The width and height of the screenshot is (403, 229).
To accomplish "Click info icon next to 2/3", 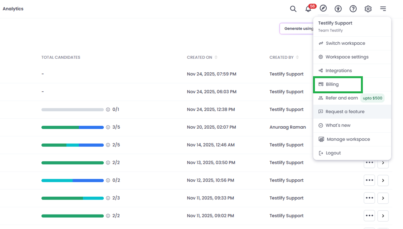I will 108,198.
